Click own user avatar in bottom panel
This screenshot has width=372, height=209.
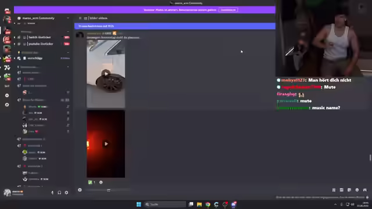point(7,192)
